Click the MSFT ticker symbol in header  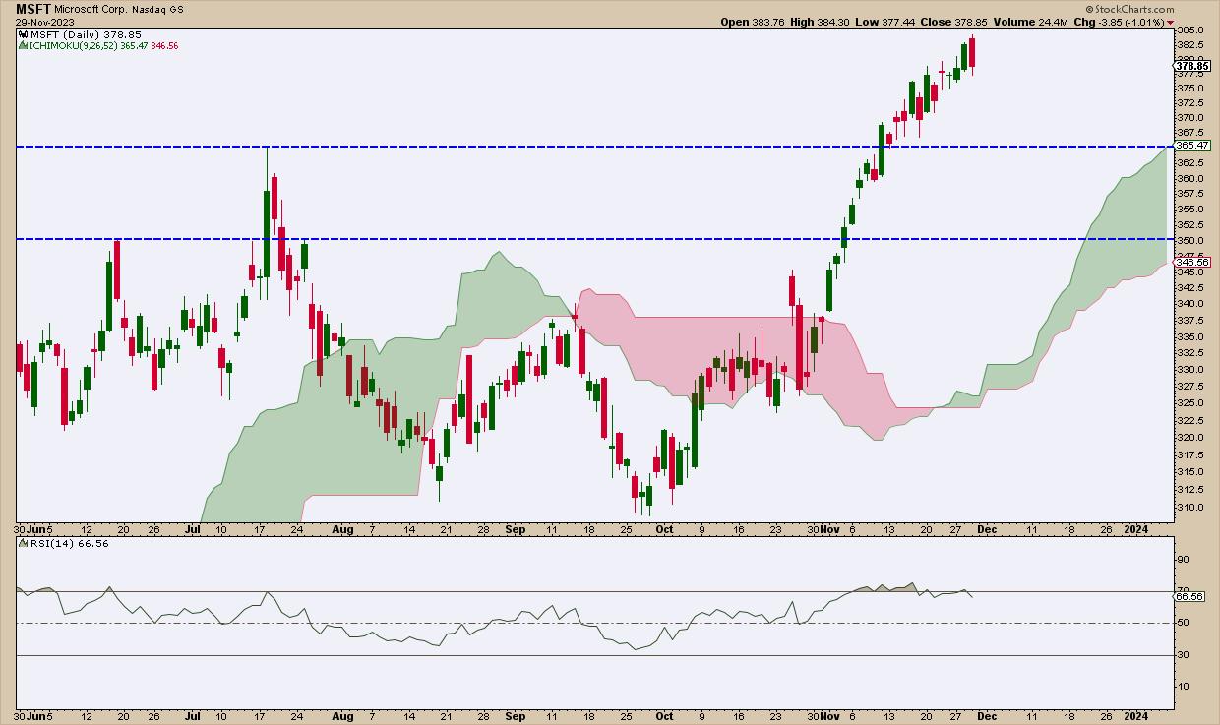32,8
